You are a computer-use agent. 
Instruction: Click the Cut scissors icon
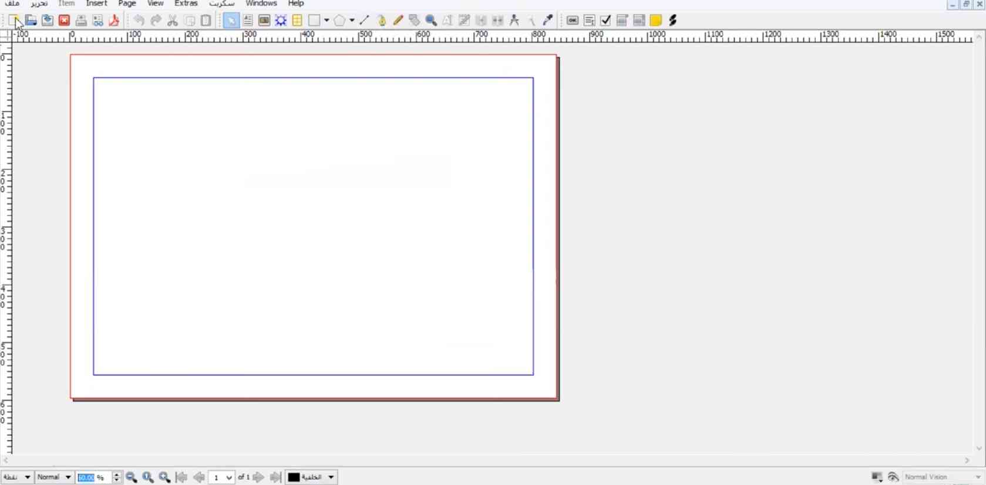[x=173, y=21]
